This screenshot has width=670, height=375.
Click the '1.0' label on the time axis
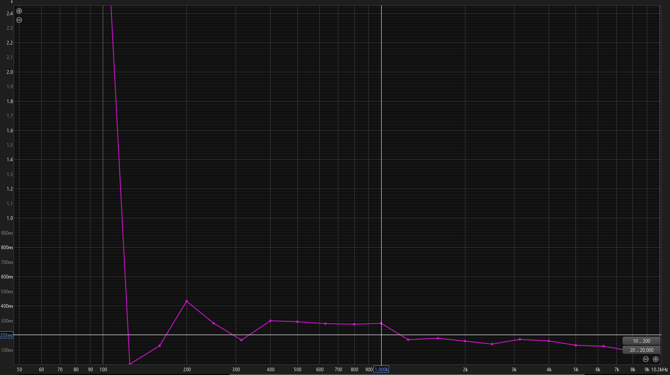click(x=10, y=218)
